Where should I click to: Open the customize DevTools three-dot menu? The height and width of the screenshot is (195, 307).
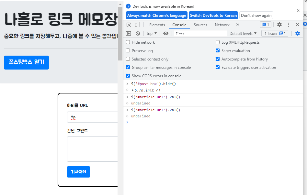click(x=289, y=25)
